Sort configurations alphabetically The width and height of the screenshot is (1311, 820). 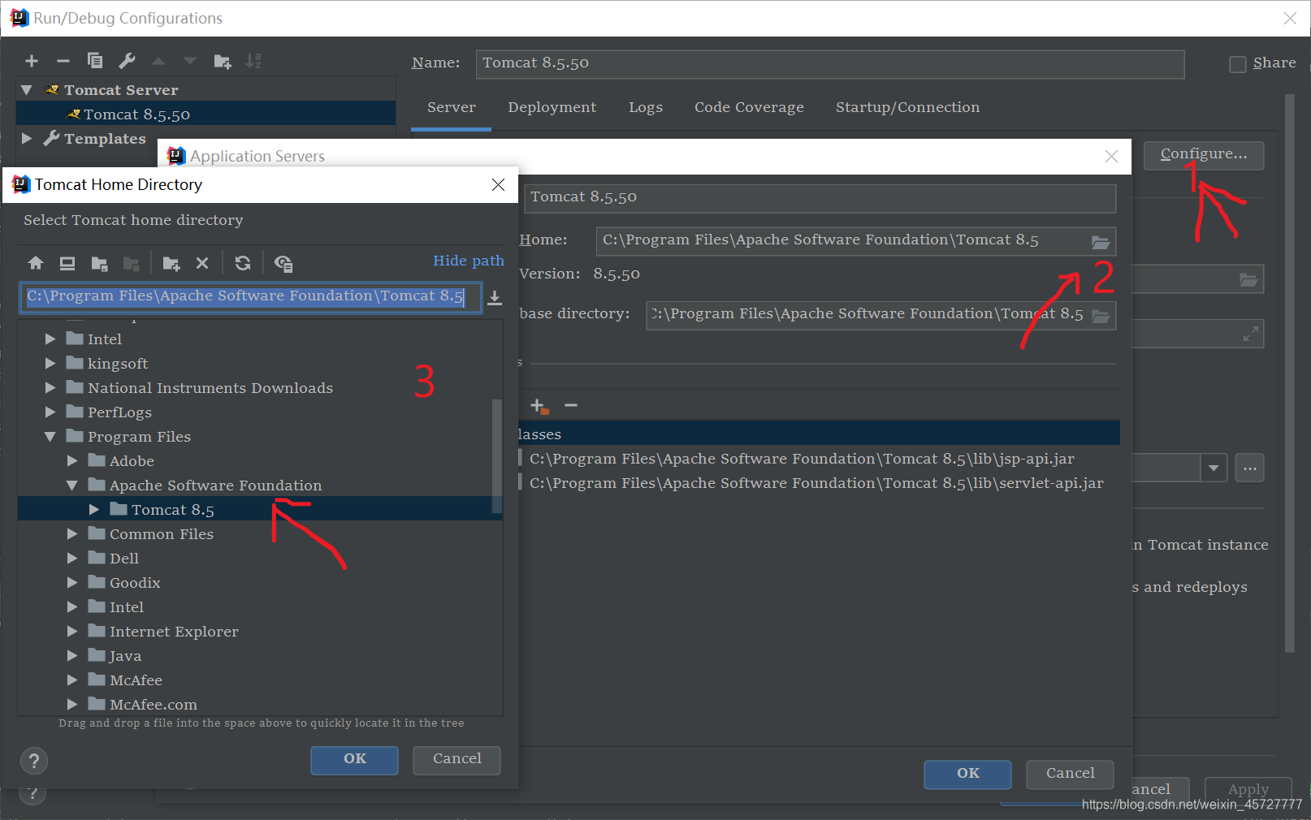click(x=253, y=60)
